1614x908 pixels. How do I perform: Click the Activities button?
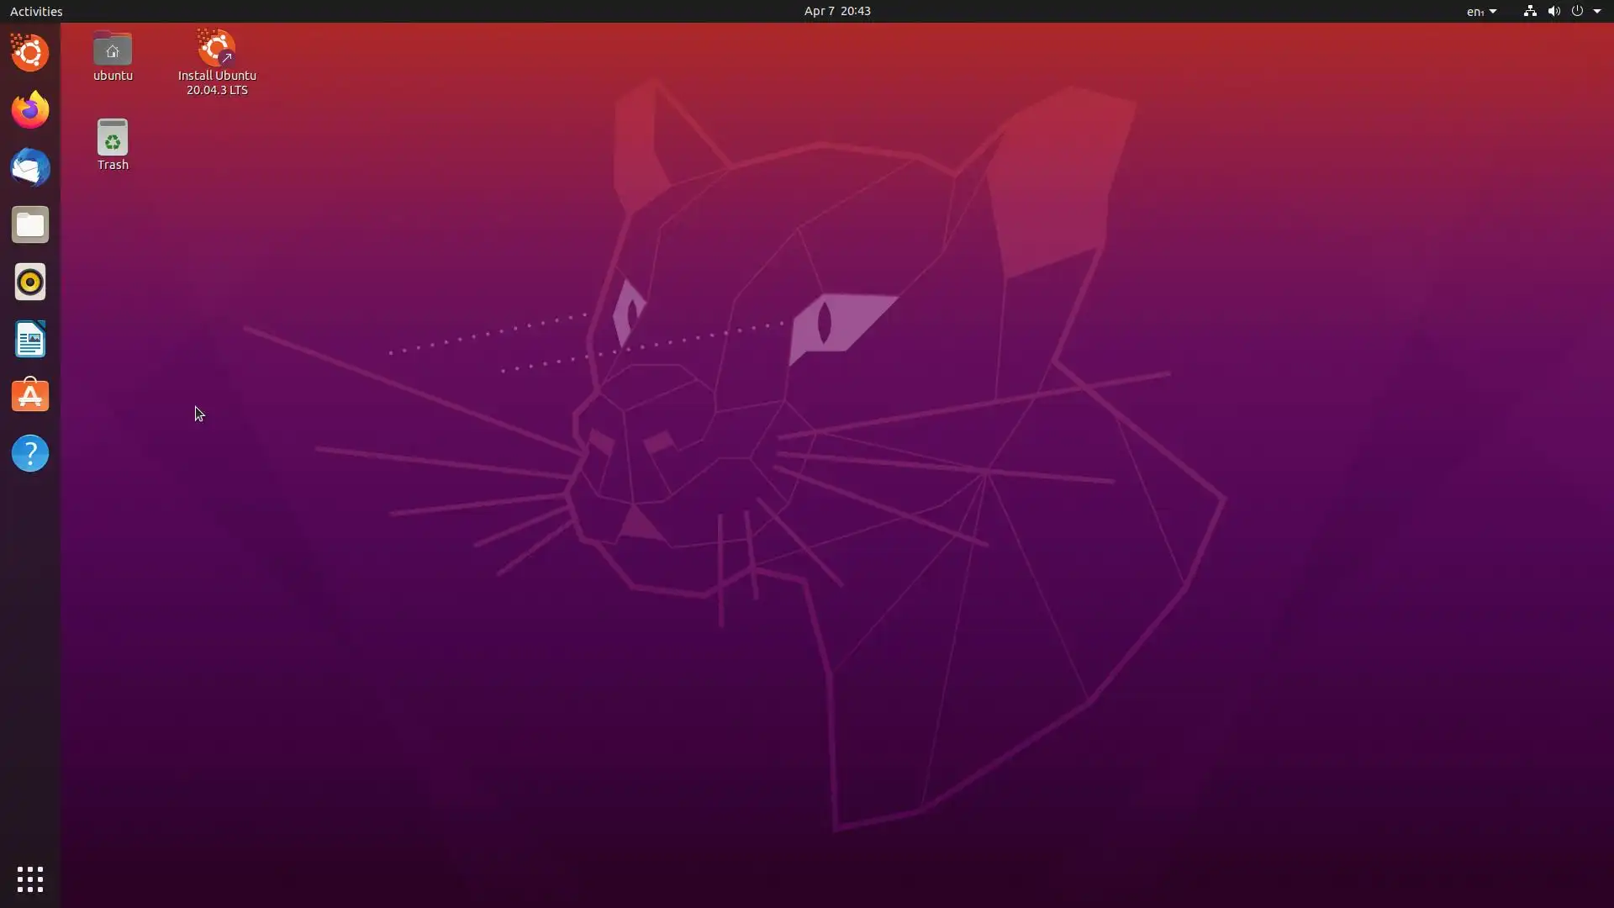pyautogui.click(x=36, y=11)
